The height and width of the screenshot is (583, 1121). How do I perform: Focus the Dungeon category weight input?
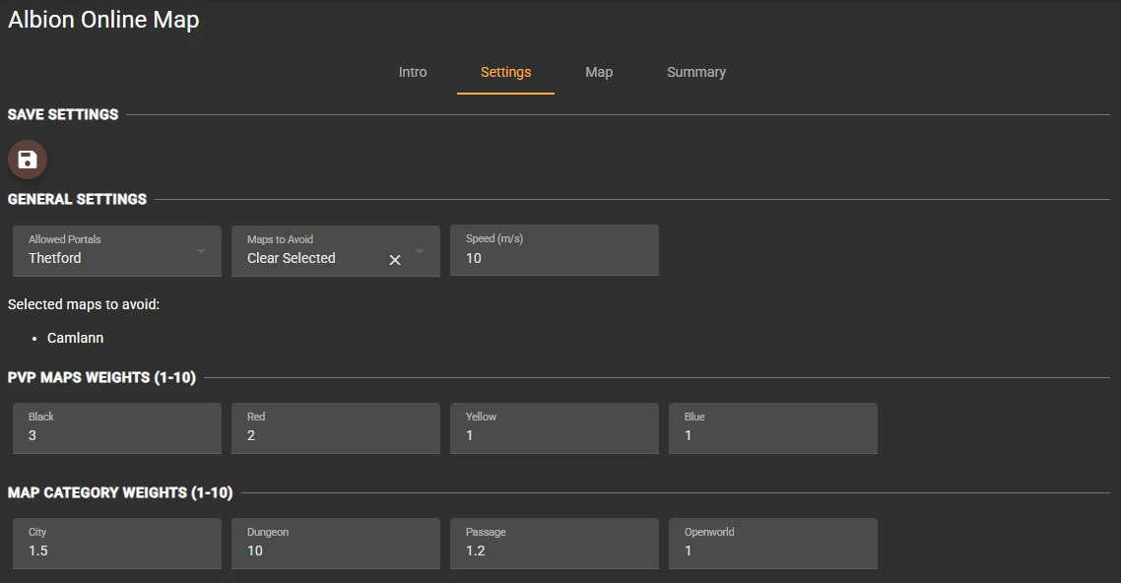pos(335,551)
